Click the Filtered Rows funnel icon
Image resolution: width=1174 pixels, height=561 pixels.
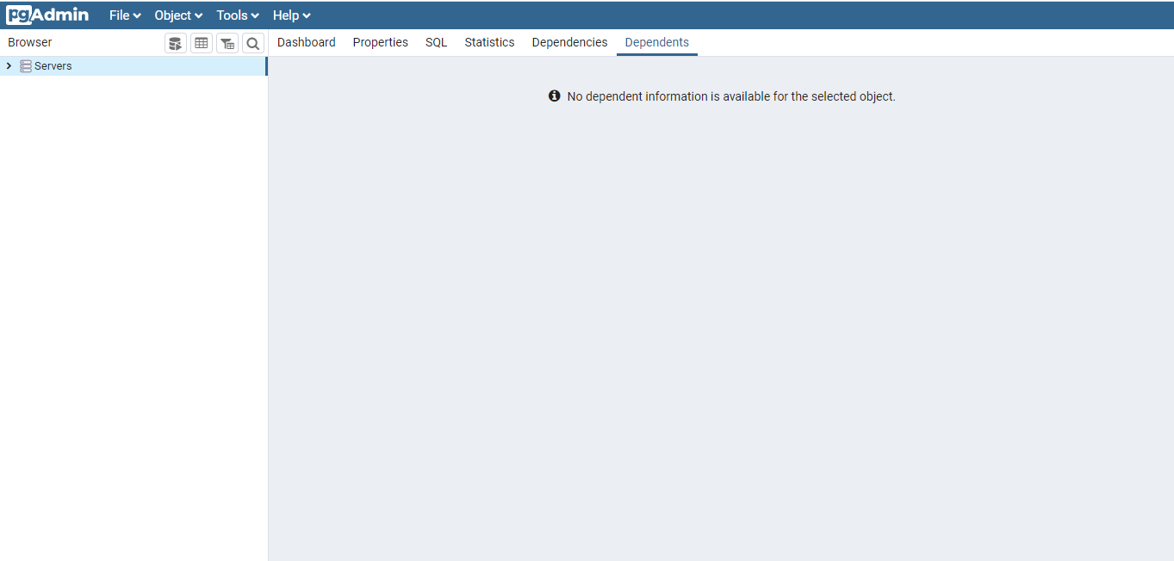point(227,43)
